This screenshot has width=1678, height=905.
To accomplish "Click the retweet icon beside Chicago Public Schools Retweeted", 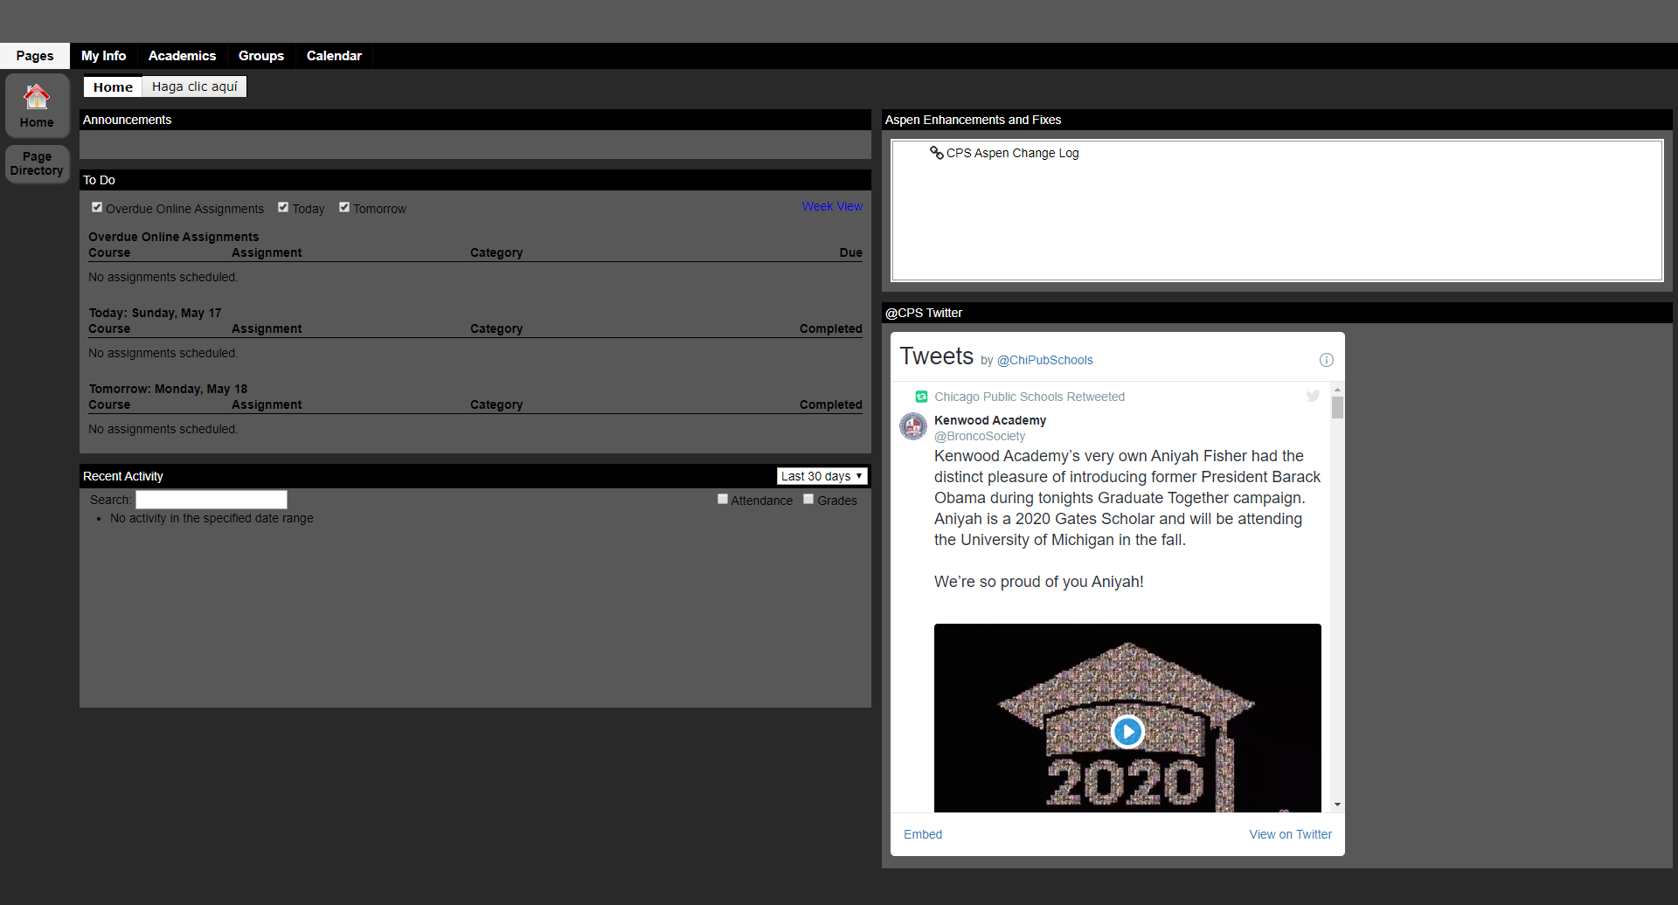I will 921,397.
